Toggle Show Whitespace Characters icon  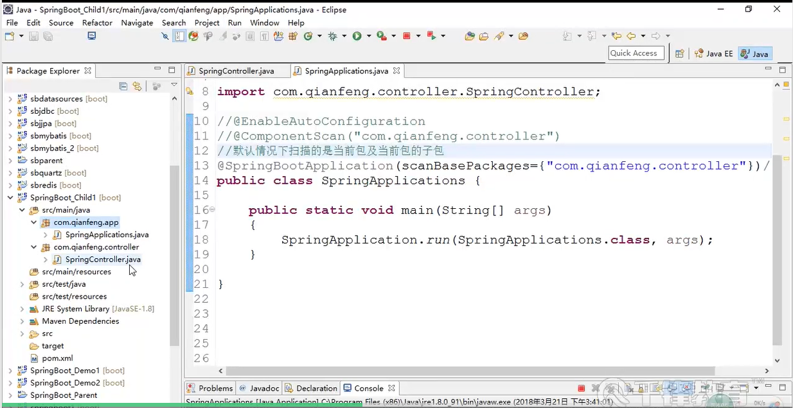(x=265, y=37)
